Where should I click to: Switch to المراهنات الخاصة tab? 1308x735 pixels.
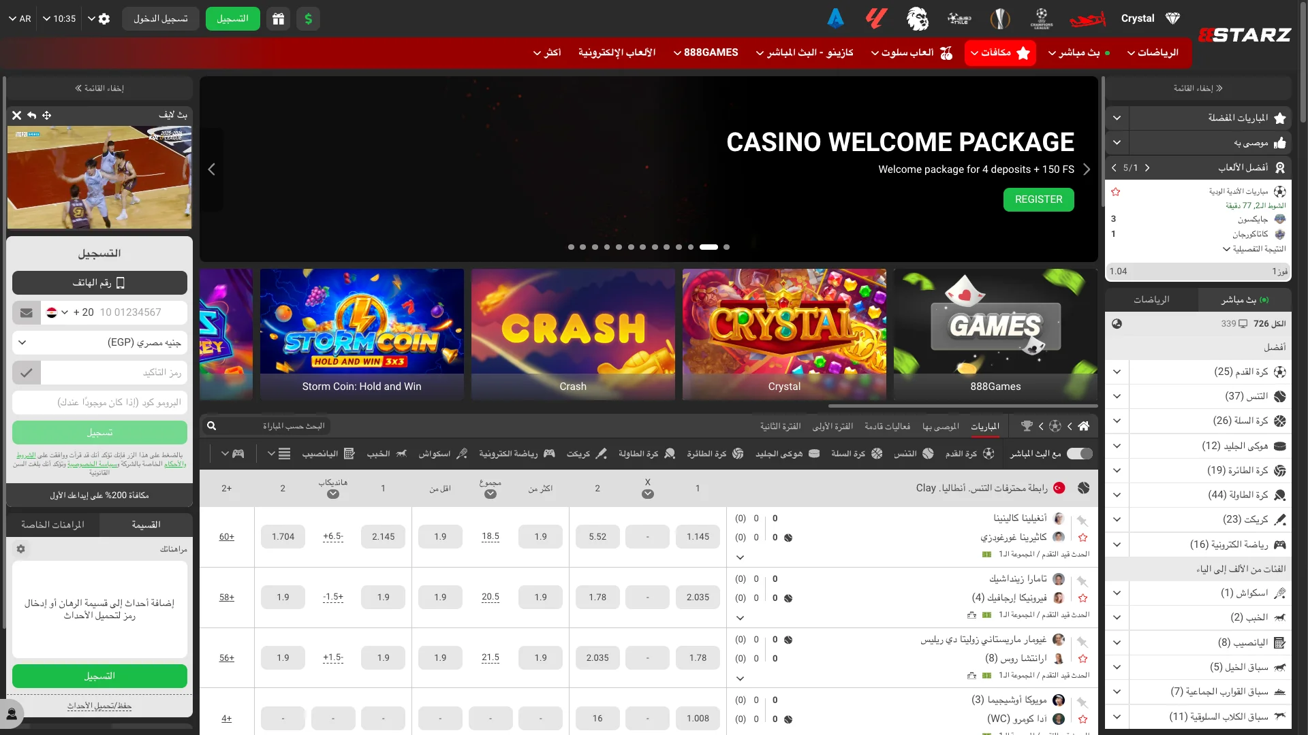[x=52, y=525]
